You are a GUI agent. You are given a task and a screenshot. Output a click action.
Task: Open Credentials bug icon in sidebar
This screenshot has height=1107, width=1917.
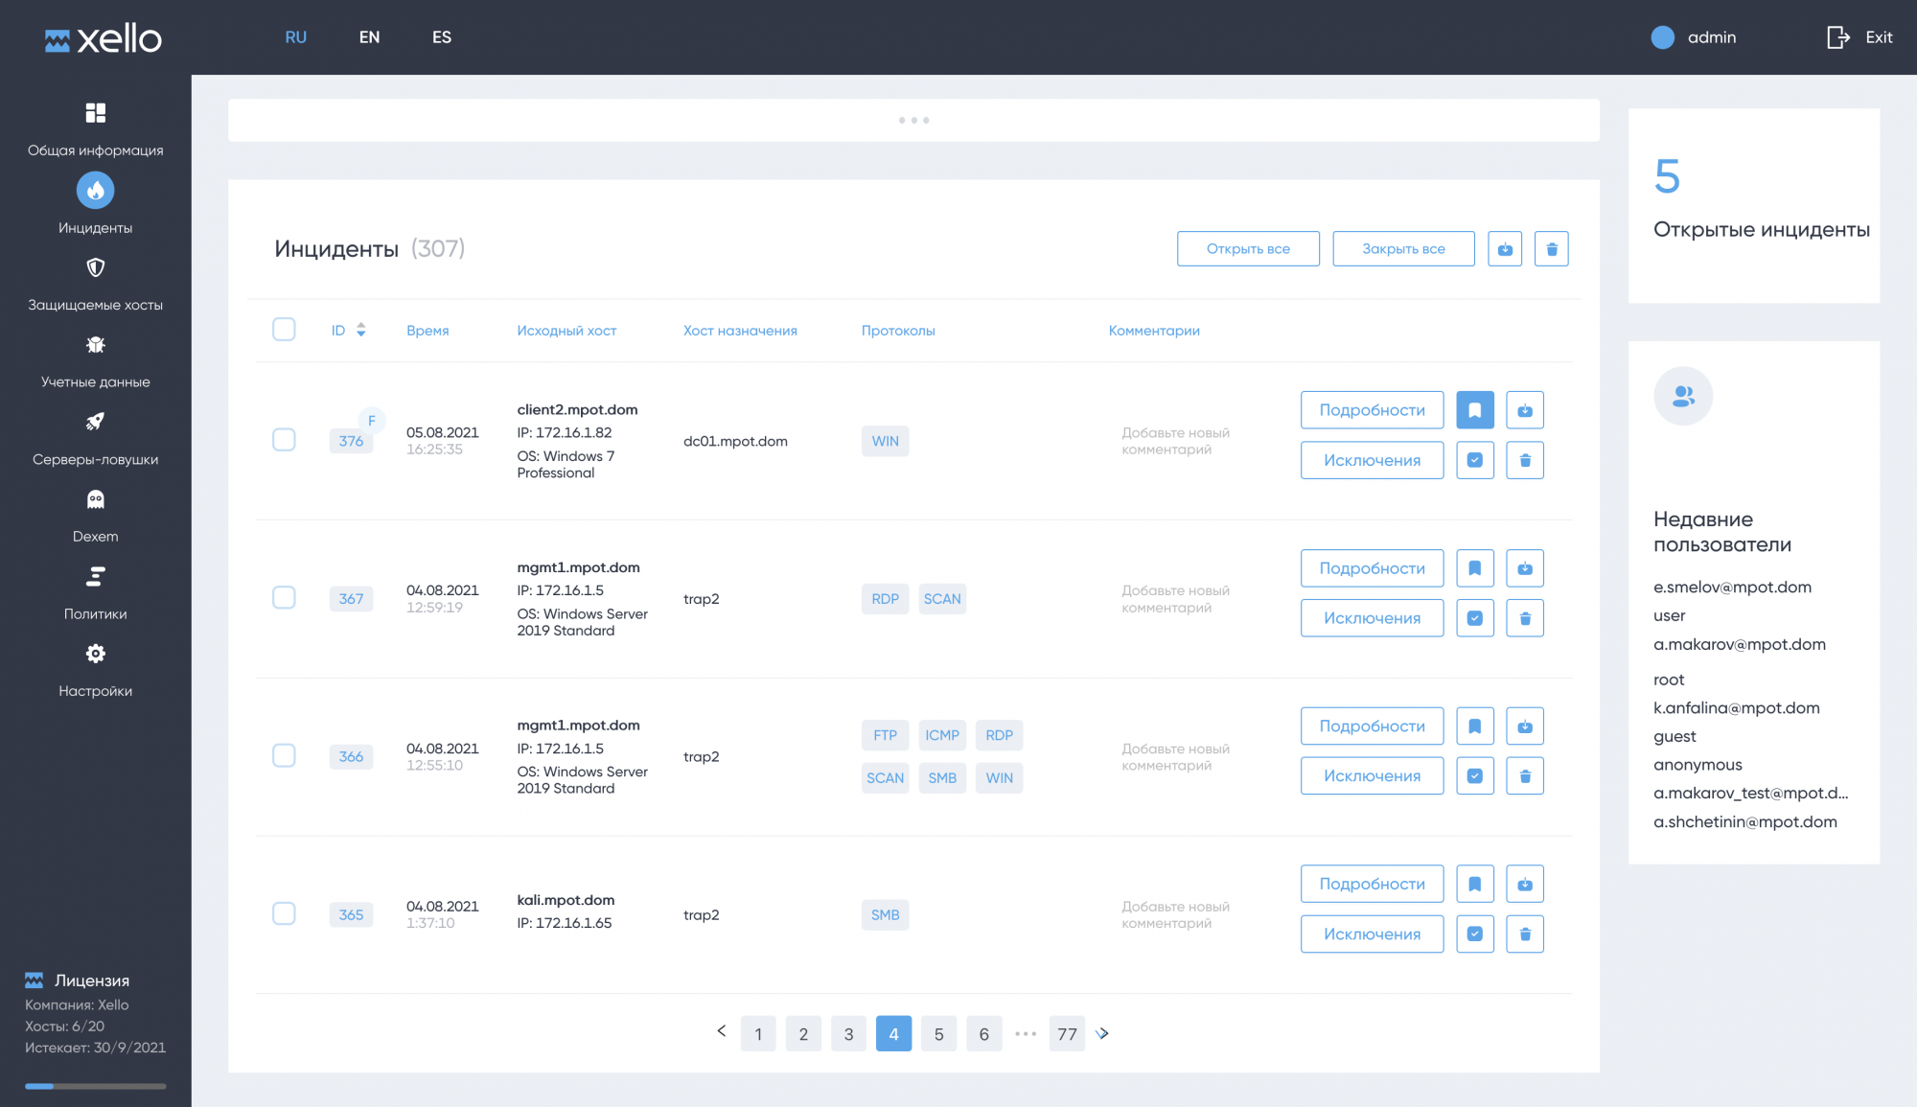click(x=95, y=345)
